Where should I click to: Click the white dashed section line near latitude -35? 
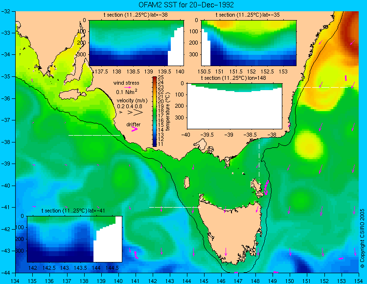point(323,87)
